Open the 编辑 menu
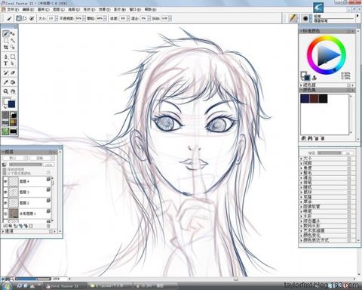The height and width of the screenshot is (290, 362). click(x=28, y=10)
